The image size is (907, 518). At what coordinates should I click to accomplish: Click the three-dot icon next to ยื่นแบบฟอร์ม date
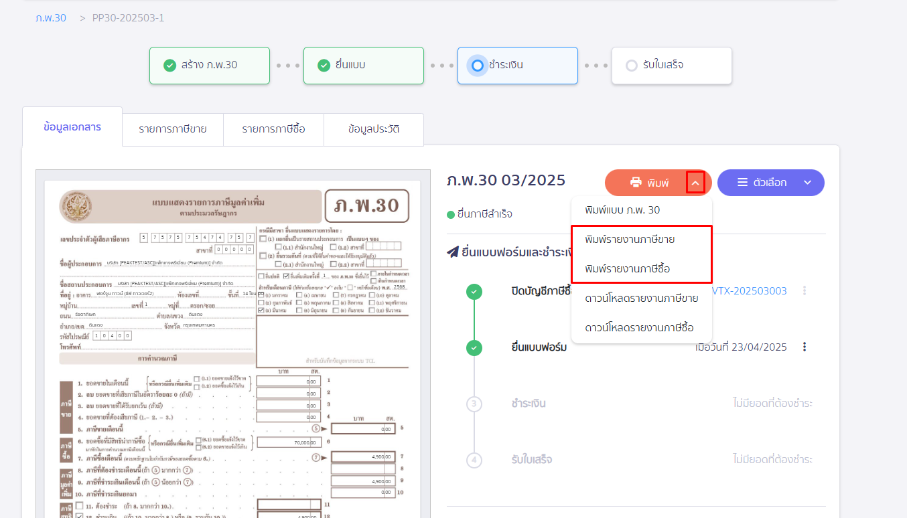tap(804, 347)
